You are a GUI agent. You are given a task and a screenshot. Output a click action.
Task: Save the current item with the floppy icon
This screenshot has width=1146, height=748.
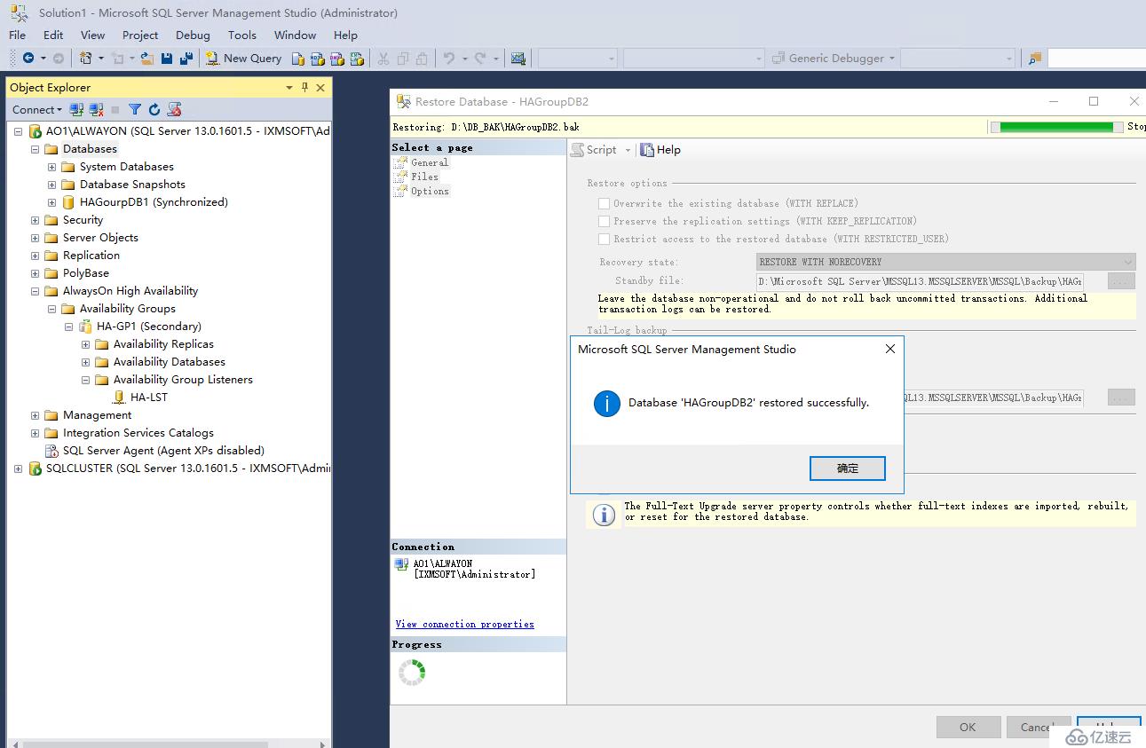[x=167, y=59]
